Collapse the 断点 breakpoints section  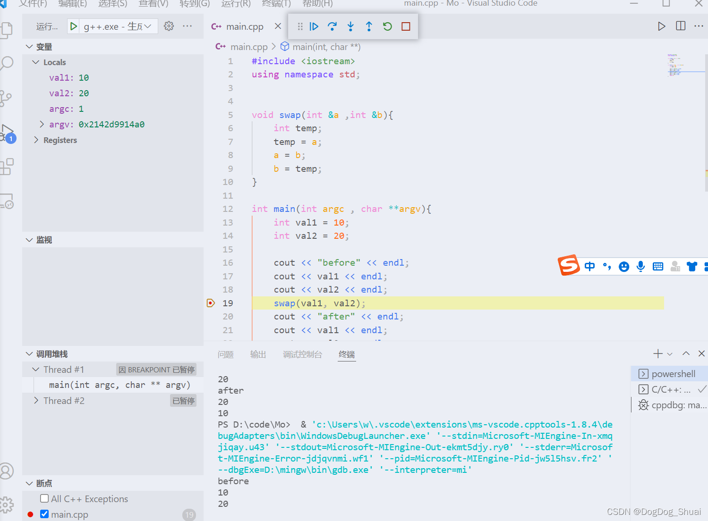click(x=29, y=483)
